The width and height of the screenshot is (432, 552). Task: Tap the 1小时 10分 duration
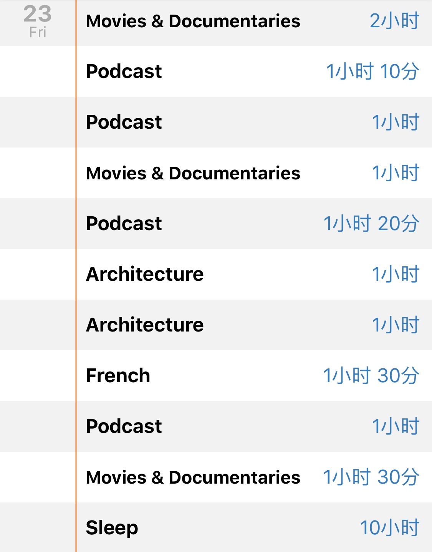click(x=372, y=71)
